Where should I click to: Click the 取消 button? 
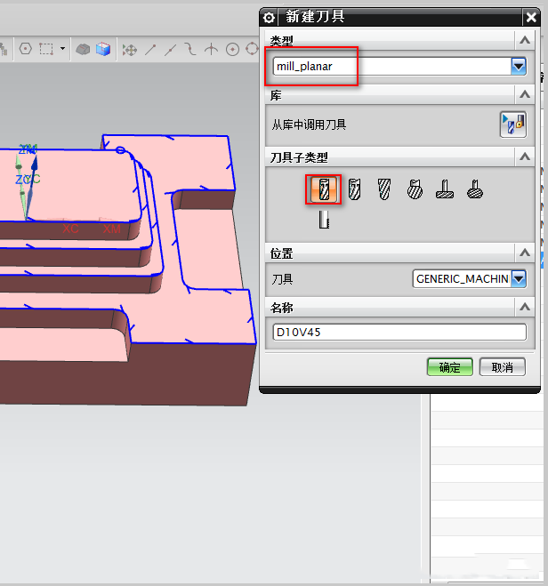tap(502, 367)
